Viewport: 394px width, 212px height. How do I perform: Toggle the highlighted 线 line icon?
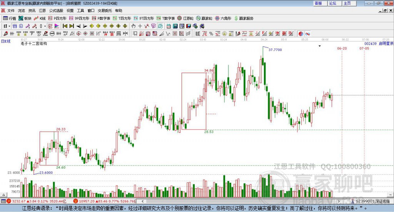pos(160,26)
